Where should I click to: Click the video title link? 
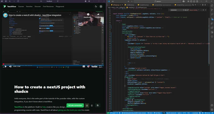[35, 15]
